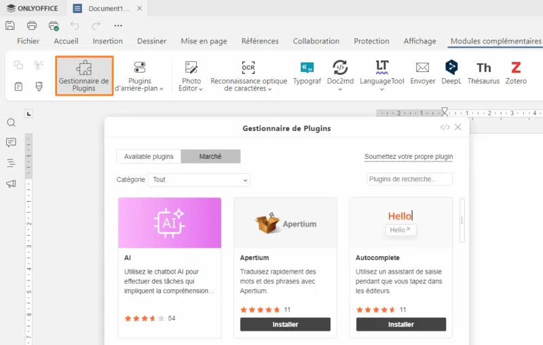Click the ONLYOFFICE logo home tab
The image size is (543, 345).
pos(32,8)
